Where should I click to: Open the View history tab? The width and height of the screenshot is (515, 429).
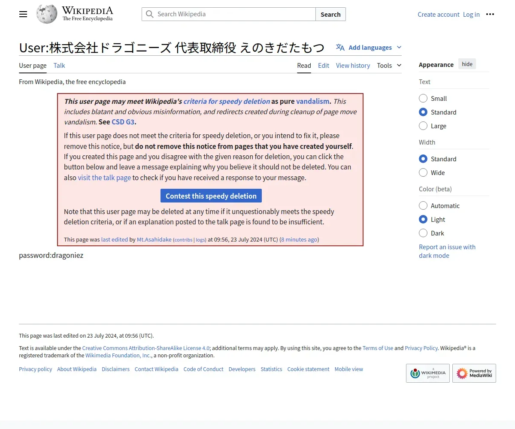(353, 65)
